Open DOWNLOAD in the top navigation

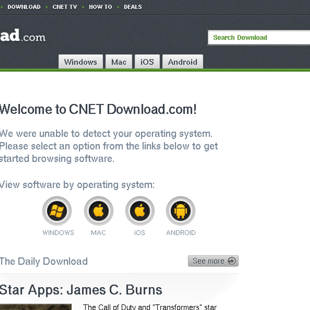24,7
